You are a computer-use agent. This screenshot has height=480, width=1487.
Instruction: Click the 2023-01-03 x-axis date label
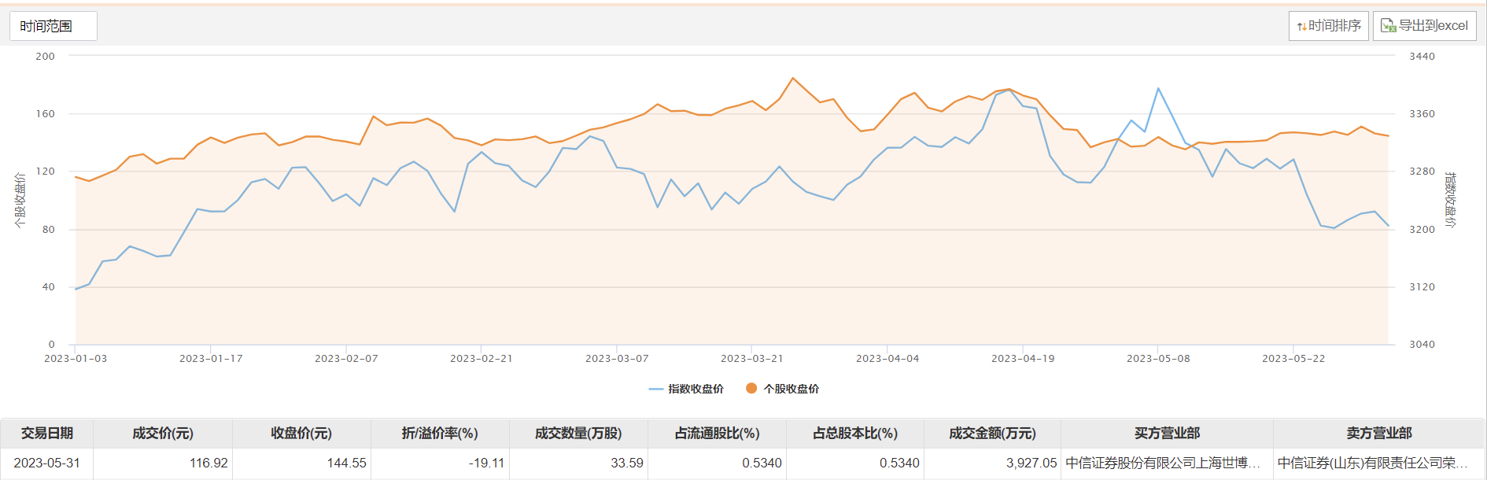click(76, 359)
